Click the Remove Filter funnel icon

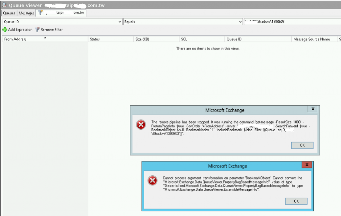tap(37, 30)
